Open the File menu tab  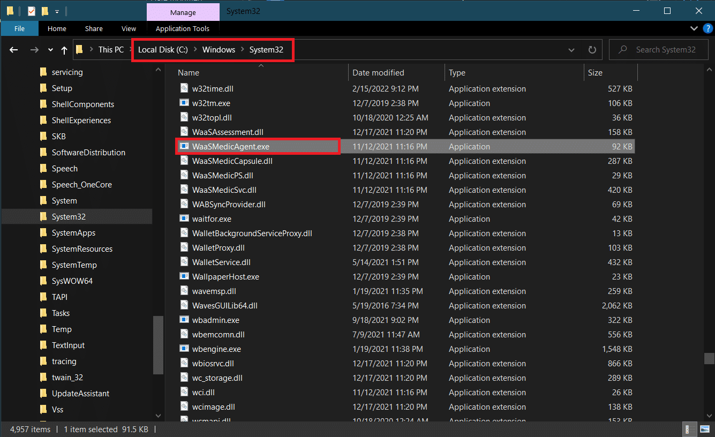19,29
